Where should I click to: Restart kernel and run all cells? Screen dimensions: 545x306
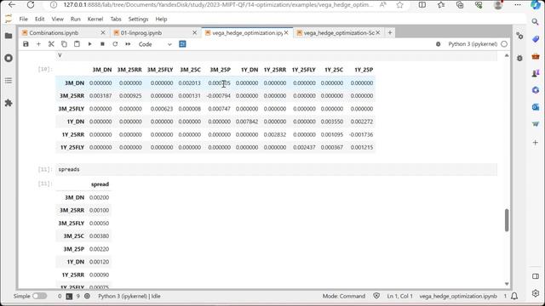pos(128,44)
